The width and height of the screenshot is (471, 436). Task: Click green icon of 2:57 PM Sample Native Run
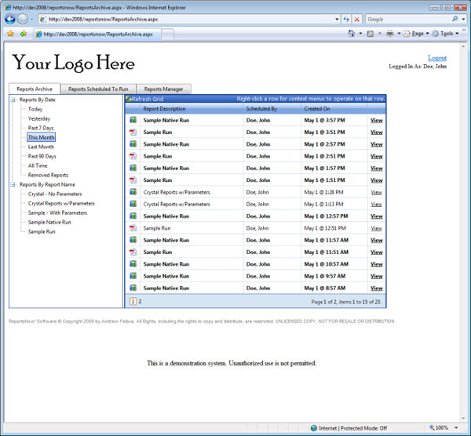[133, 144]
